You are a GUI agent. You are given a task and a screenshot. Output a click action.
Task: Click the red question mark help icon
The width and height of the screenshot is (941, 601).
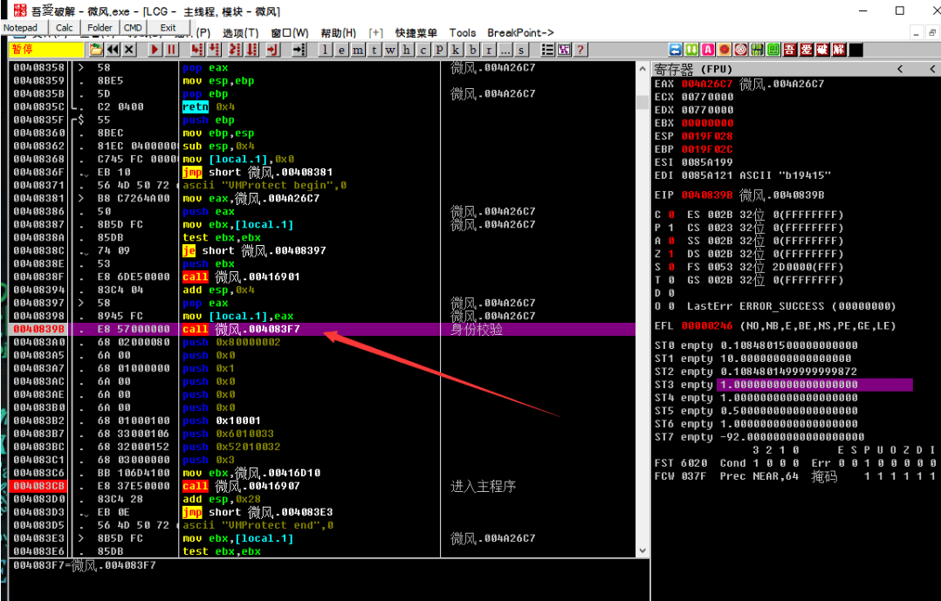(580, 50)
